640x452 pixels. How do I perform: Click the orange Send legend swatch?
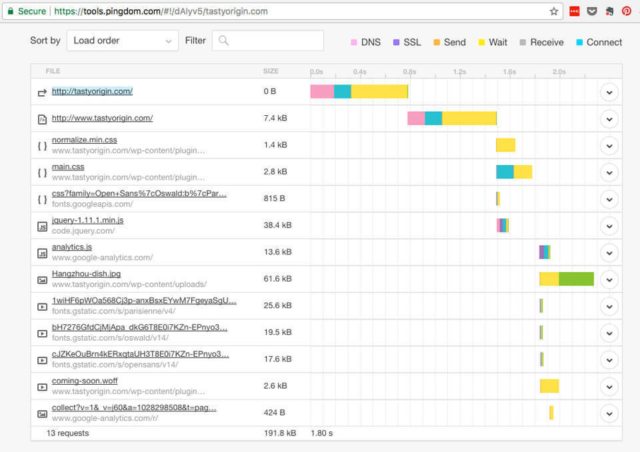437,43
